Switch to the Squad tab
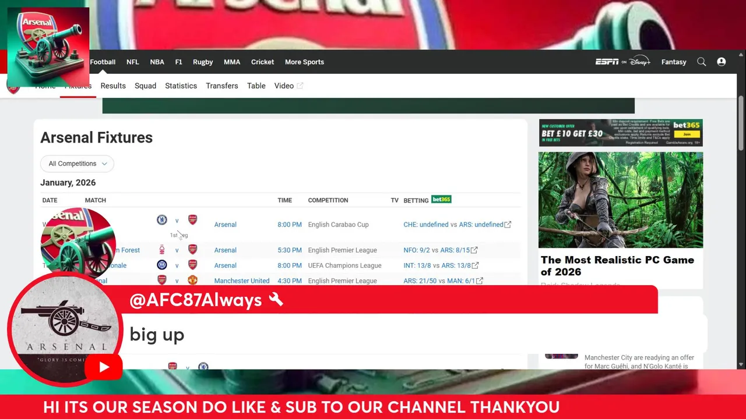Viewport: 746px width, 419px height. coord(145,86)
